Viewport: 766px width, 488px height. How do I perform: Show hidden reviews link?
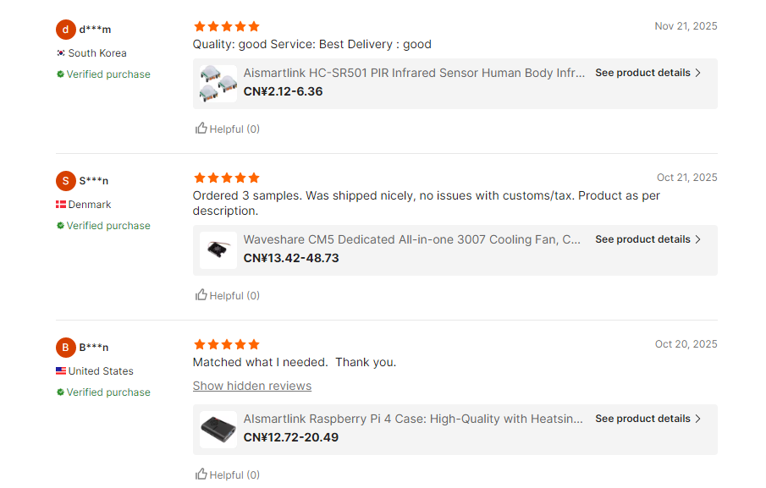[x=252, y=386]
